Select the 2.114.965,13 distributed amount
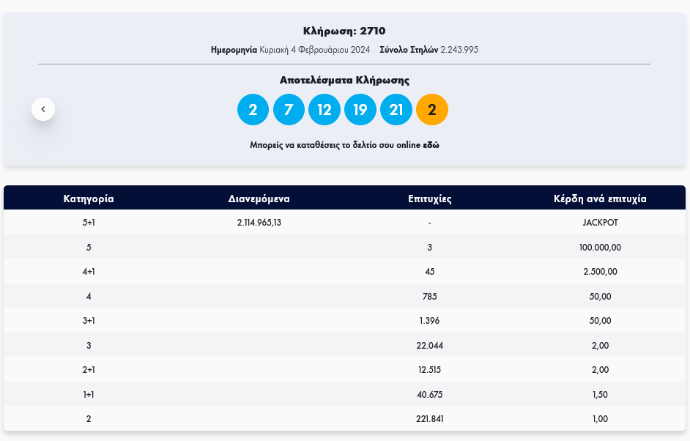Screen dimensions: 690x441 point(259,223)
